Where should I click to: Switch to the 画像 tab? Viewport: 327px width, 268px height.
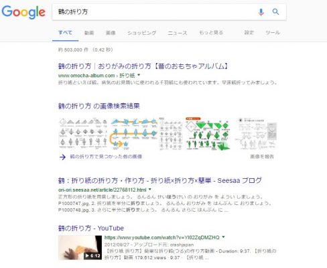[x=111, y=33]
